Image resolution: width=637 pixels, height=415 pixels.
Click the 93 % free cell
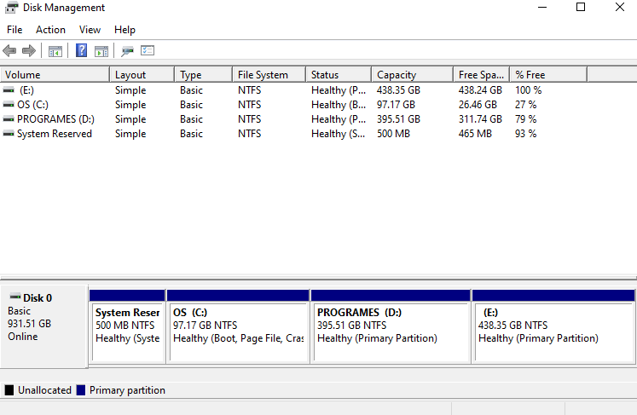pos(525,134)
